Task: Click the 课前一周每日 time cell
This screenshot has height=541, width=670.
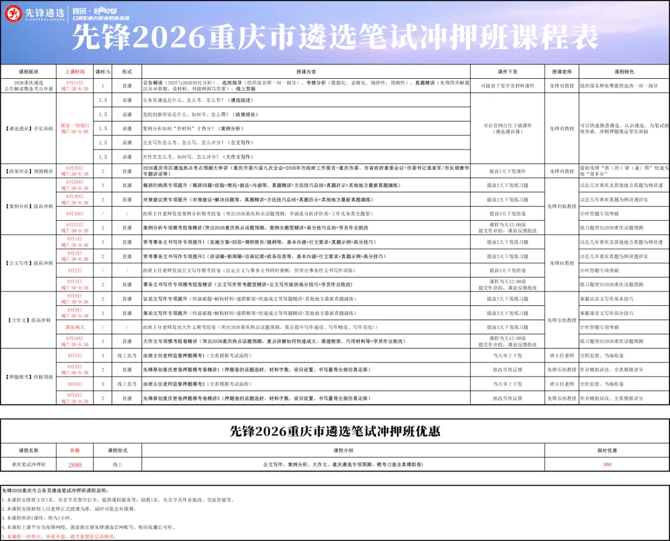Action: [75, 128]
